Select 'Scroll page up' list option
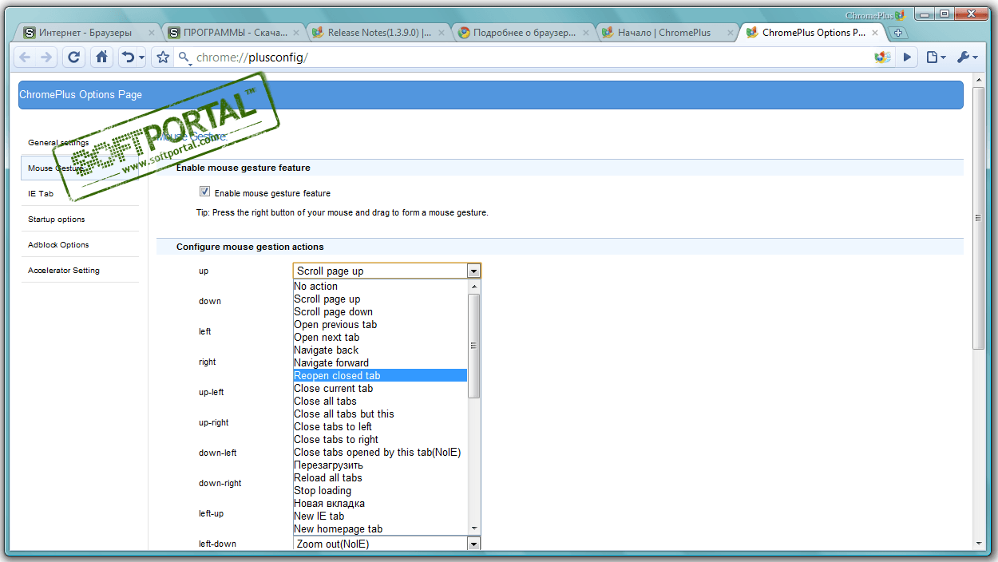The width and height of the screenshot is (998, 562). click(x=380, y=299)
